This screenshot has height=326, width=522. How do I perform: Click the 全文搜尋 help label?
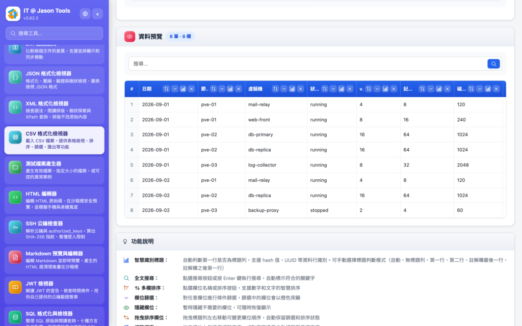pos(146,278)
